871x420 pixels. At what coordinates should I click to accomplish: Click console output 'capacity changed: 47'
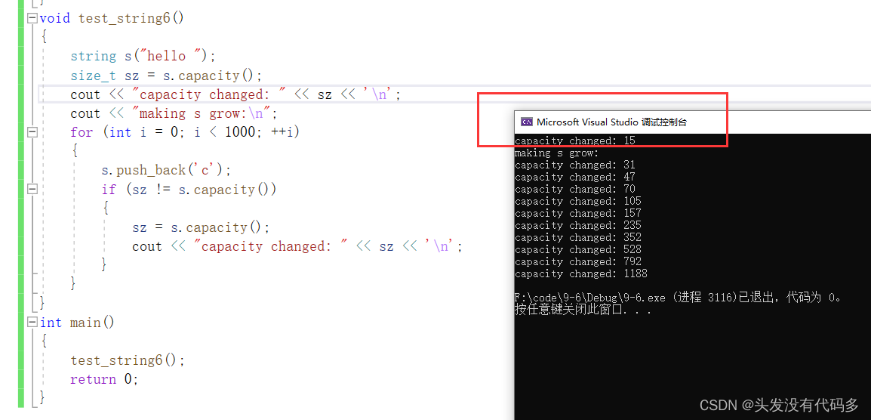(x=575, y=178)
